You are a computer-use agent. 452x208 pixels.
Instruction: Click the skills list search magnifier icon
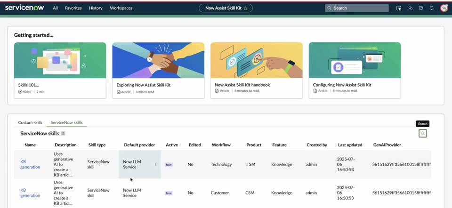(x=423, y=133)
